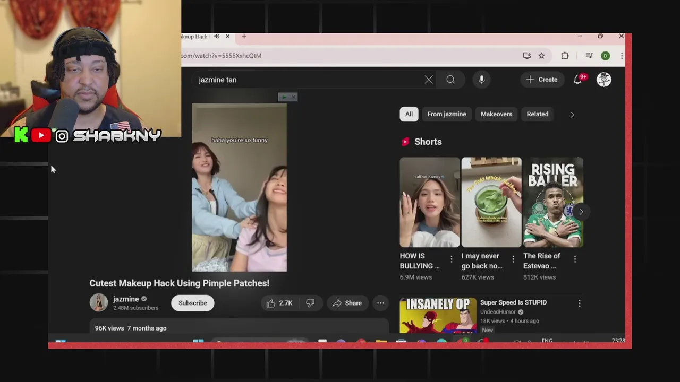Click the Shorts section heading
Viewport: 680px width, 382px height.
428,142
